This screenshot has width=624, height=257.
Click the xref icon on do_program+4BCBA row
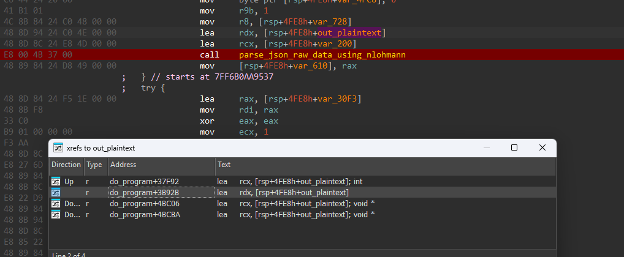point(56,214)
